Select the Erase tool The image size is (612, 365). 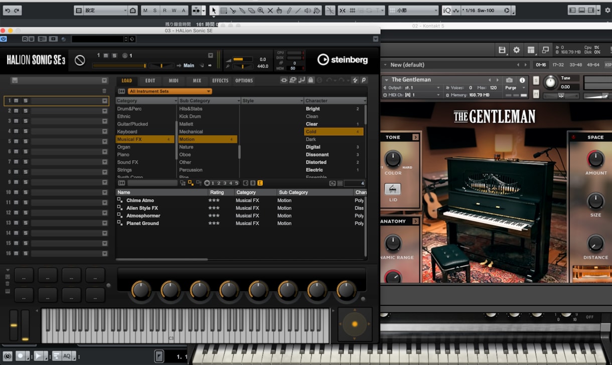coord(252,11)
